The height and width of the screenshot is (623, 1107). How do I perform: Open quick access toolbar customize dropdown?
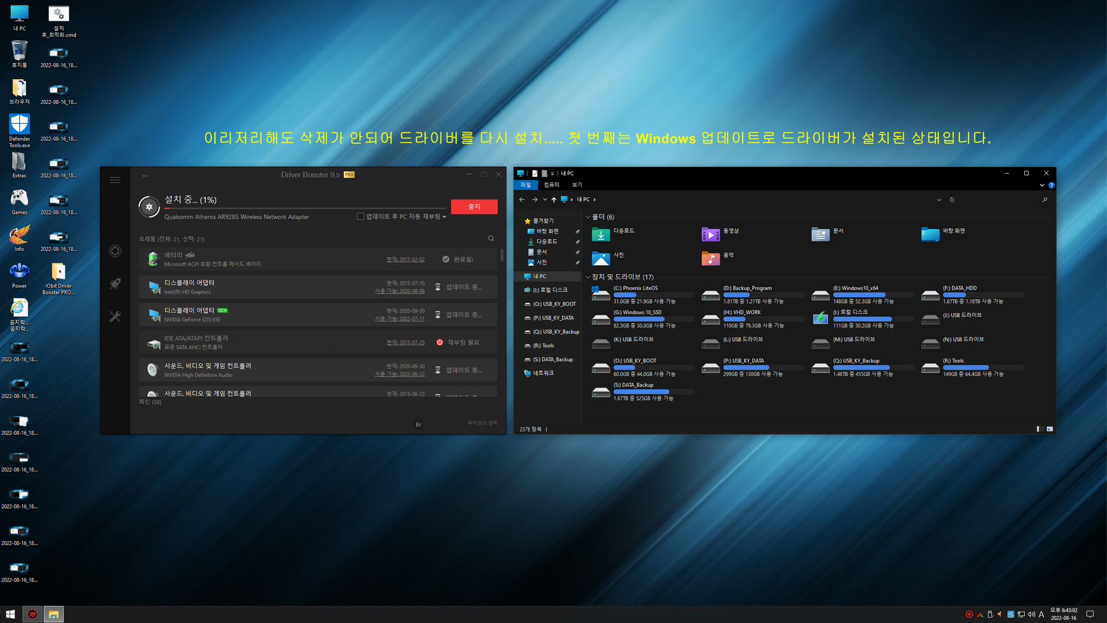point(552,174)
